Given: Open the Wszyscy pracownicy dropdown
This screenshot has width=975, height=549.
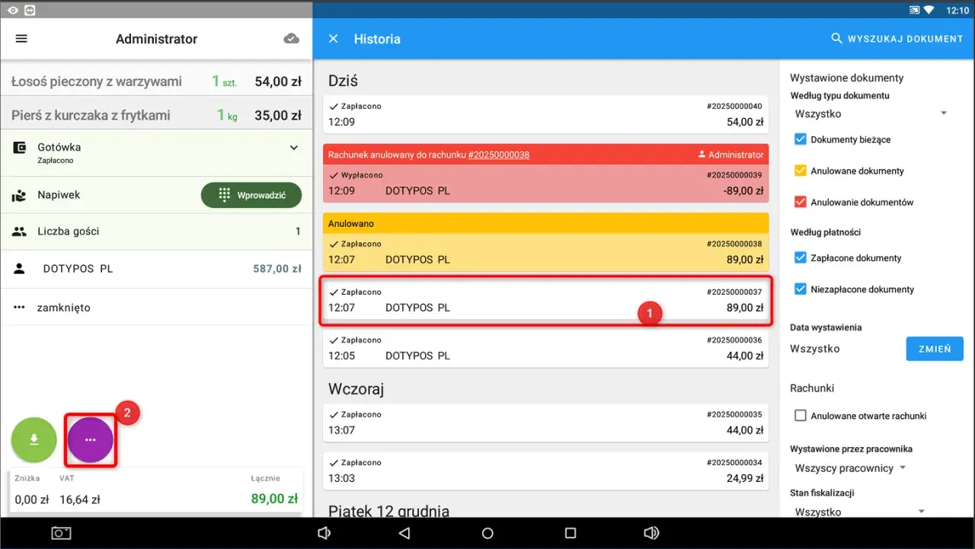Looking at the screenshot, I should point(850,468).
